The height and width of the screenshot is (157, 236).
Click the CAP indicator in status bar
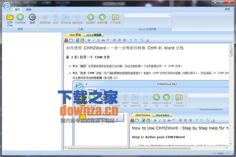coord(214,153)
